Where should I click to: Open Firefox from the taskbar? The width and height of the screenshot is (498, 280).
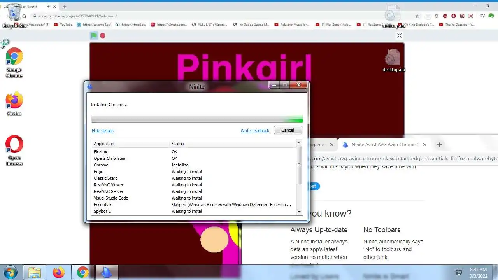59,272
